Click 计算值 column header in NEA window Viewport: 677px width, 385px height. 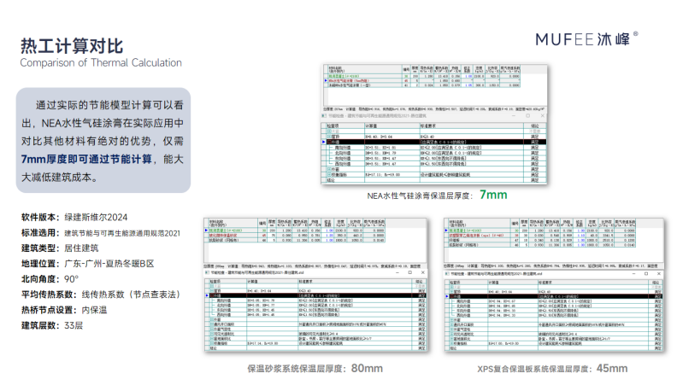point(392,125)
